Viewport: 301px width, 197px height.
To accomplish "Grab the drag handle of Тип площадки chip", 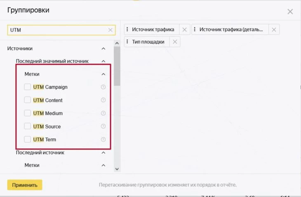I will (x=127, y=42).
